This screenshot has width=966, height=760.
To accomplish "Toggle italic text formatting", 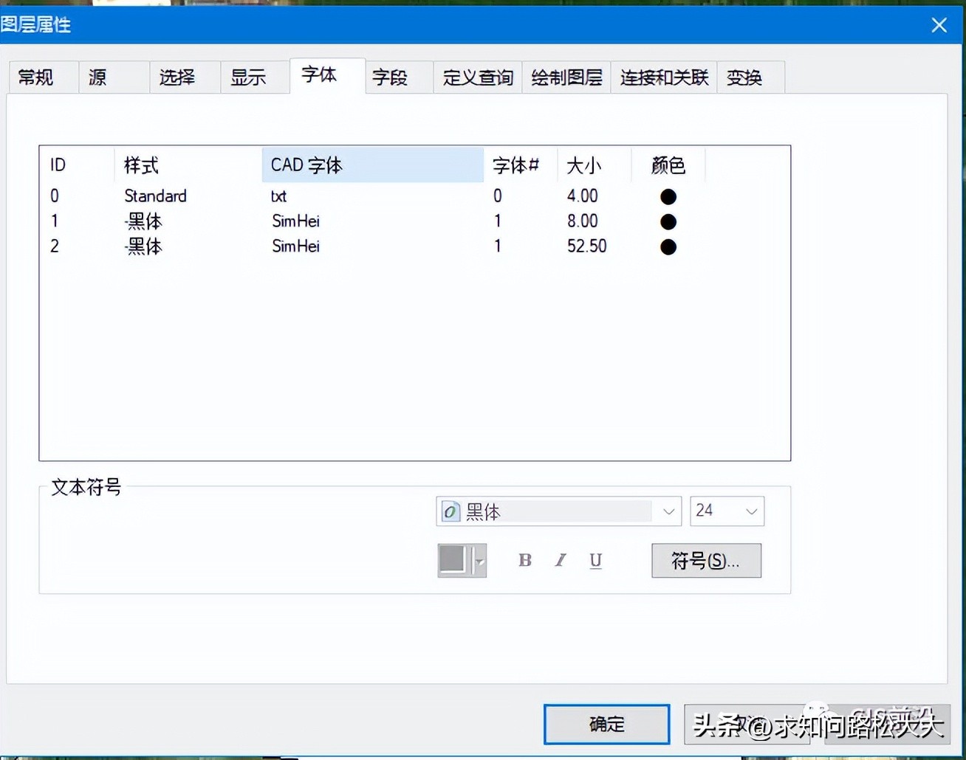I will tap(560, 561).
